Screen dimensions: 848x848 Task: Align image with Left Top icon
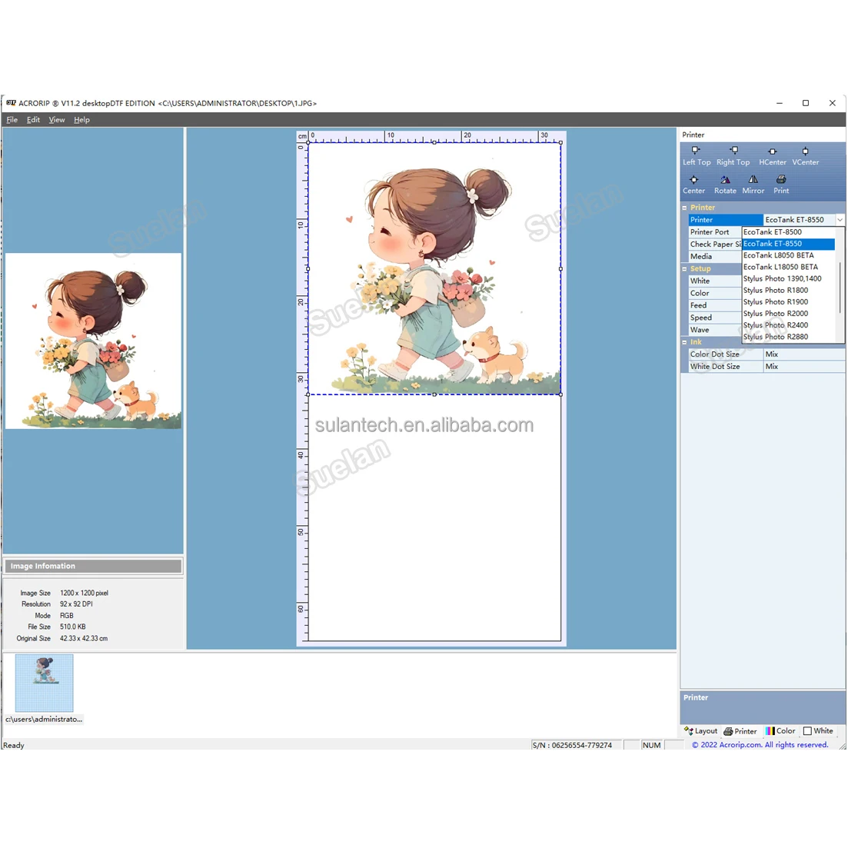[x=696, y=155]
